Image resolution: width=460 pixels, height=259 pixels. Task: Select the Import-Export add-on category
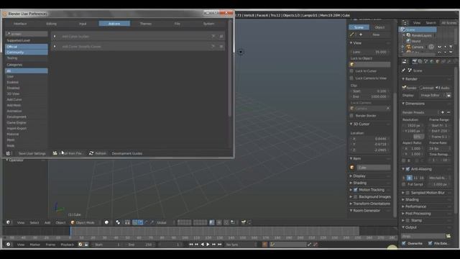pos(27,128)
